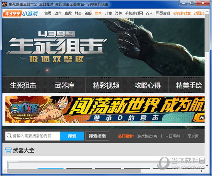Open the 搜索指南 button
Image resolution: width=212 pixels, height=176 pixels.
tap(97, 136)
